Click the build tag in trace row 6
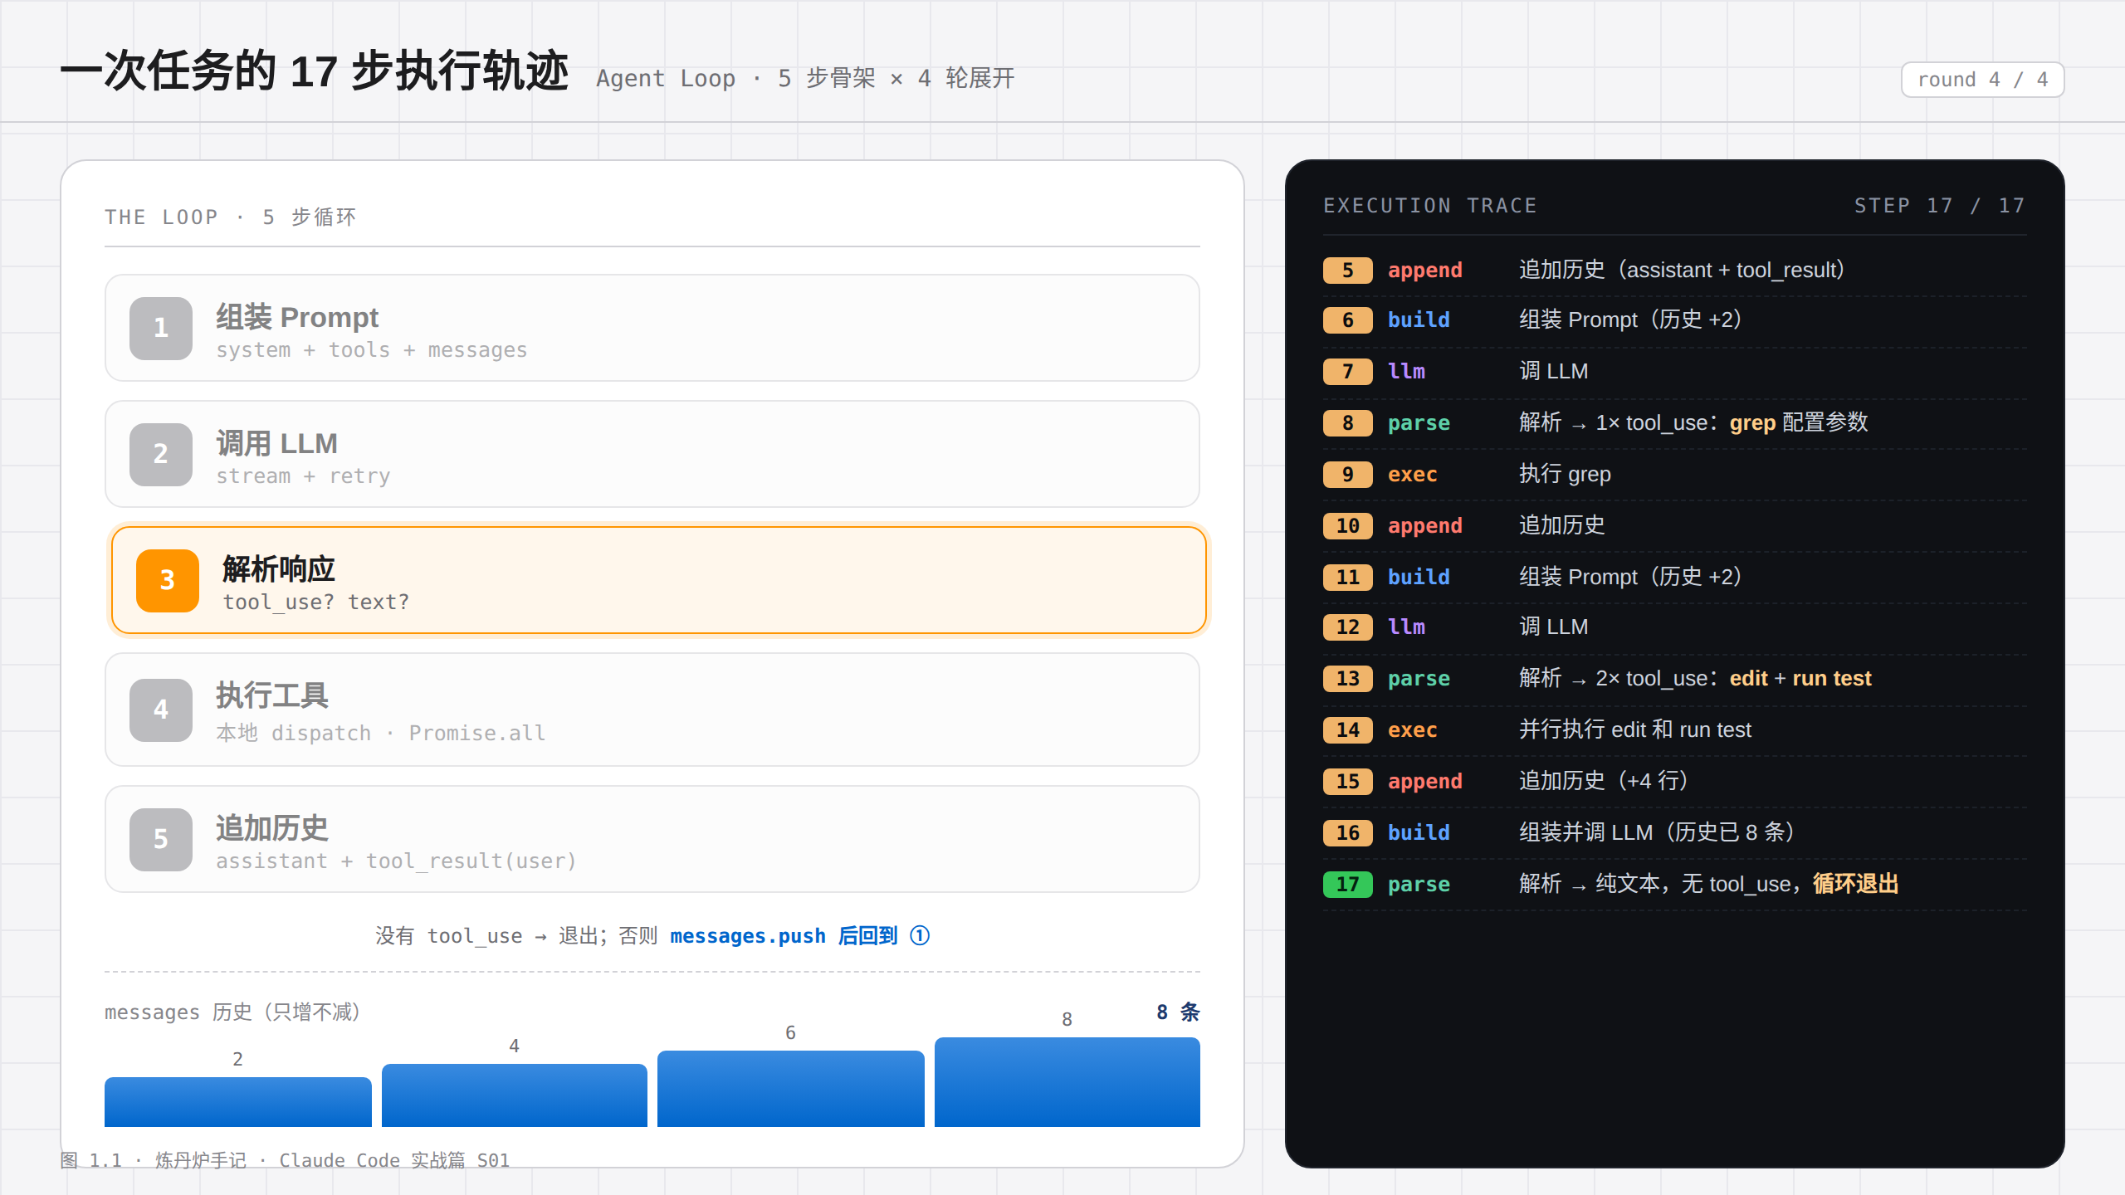This screenshot has height=1195, width=2125. click(1419, 320)
